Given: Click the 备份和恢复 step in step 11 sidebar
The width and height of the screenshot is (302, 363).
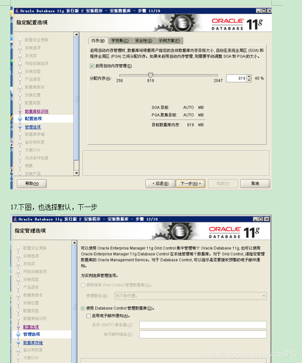Looking at the screenshot, I should [34, 142].
